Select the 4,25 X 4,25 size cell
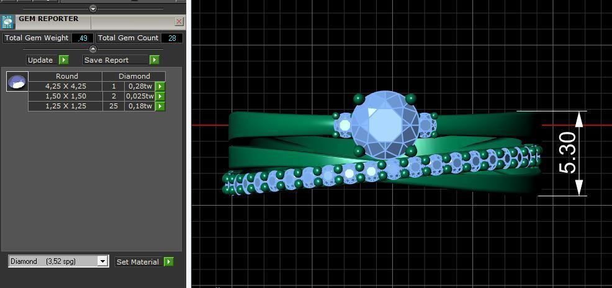Image resolution: width=612 pixels, height=288 pixels. [65, 86]
